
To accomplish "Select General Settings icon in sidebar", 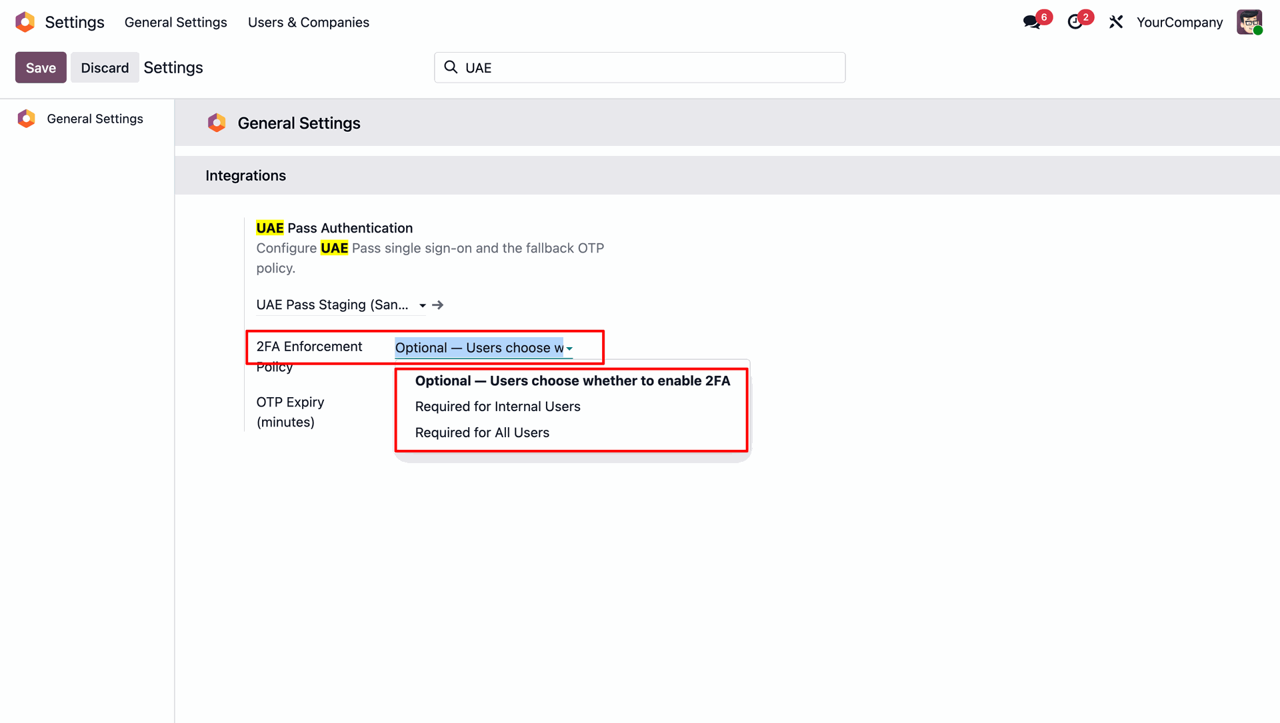I will [x=26, y=119].
